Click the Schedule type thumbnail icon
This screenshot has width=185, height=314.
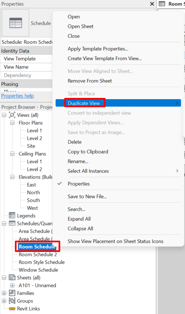coord(16,23)
